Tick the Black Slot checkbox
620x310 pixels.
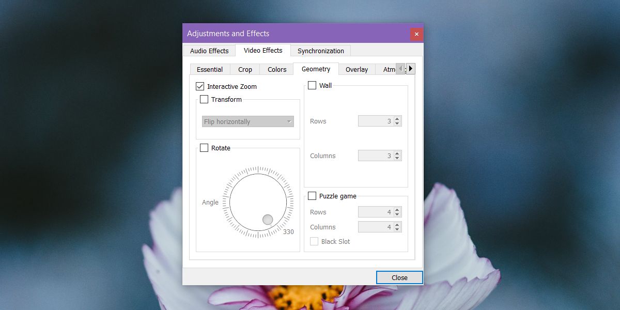(314, 241)
